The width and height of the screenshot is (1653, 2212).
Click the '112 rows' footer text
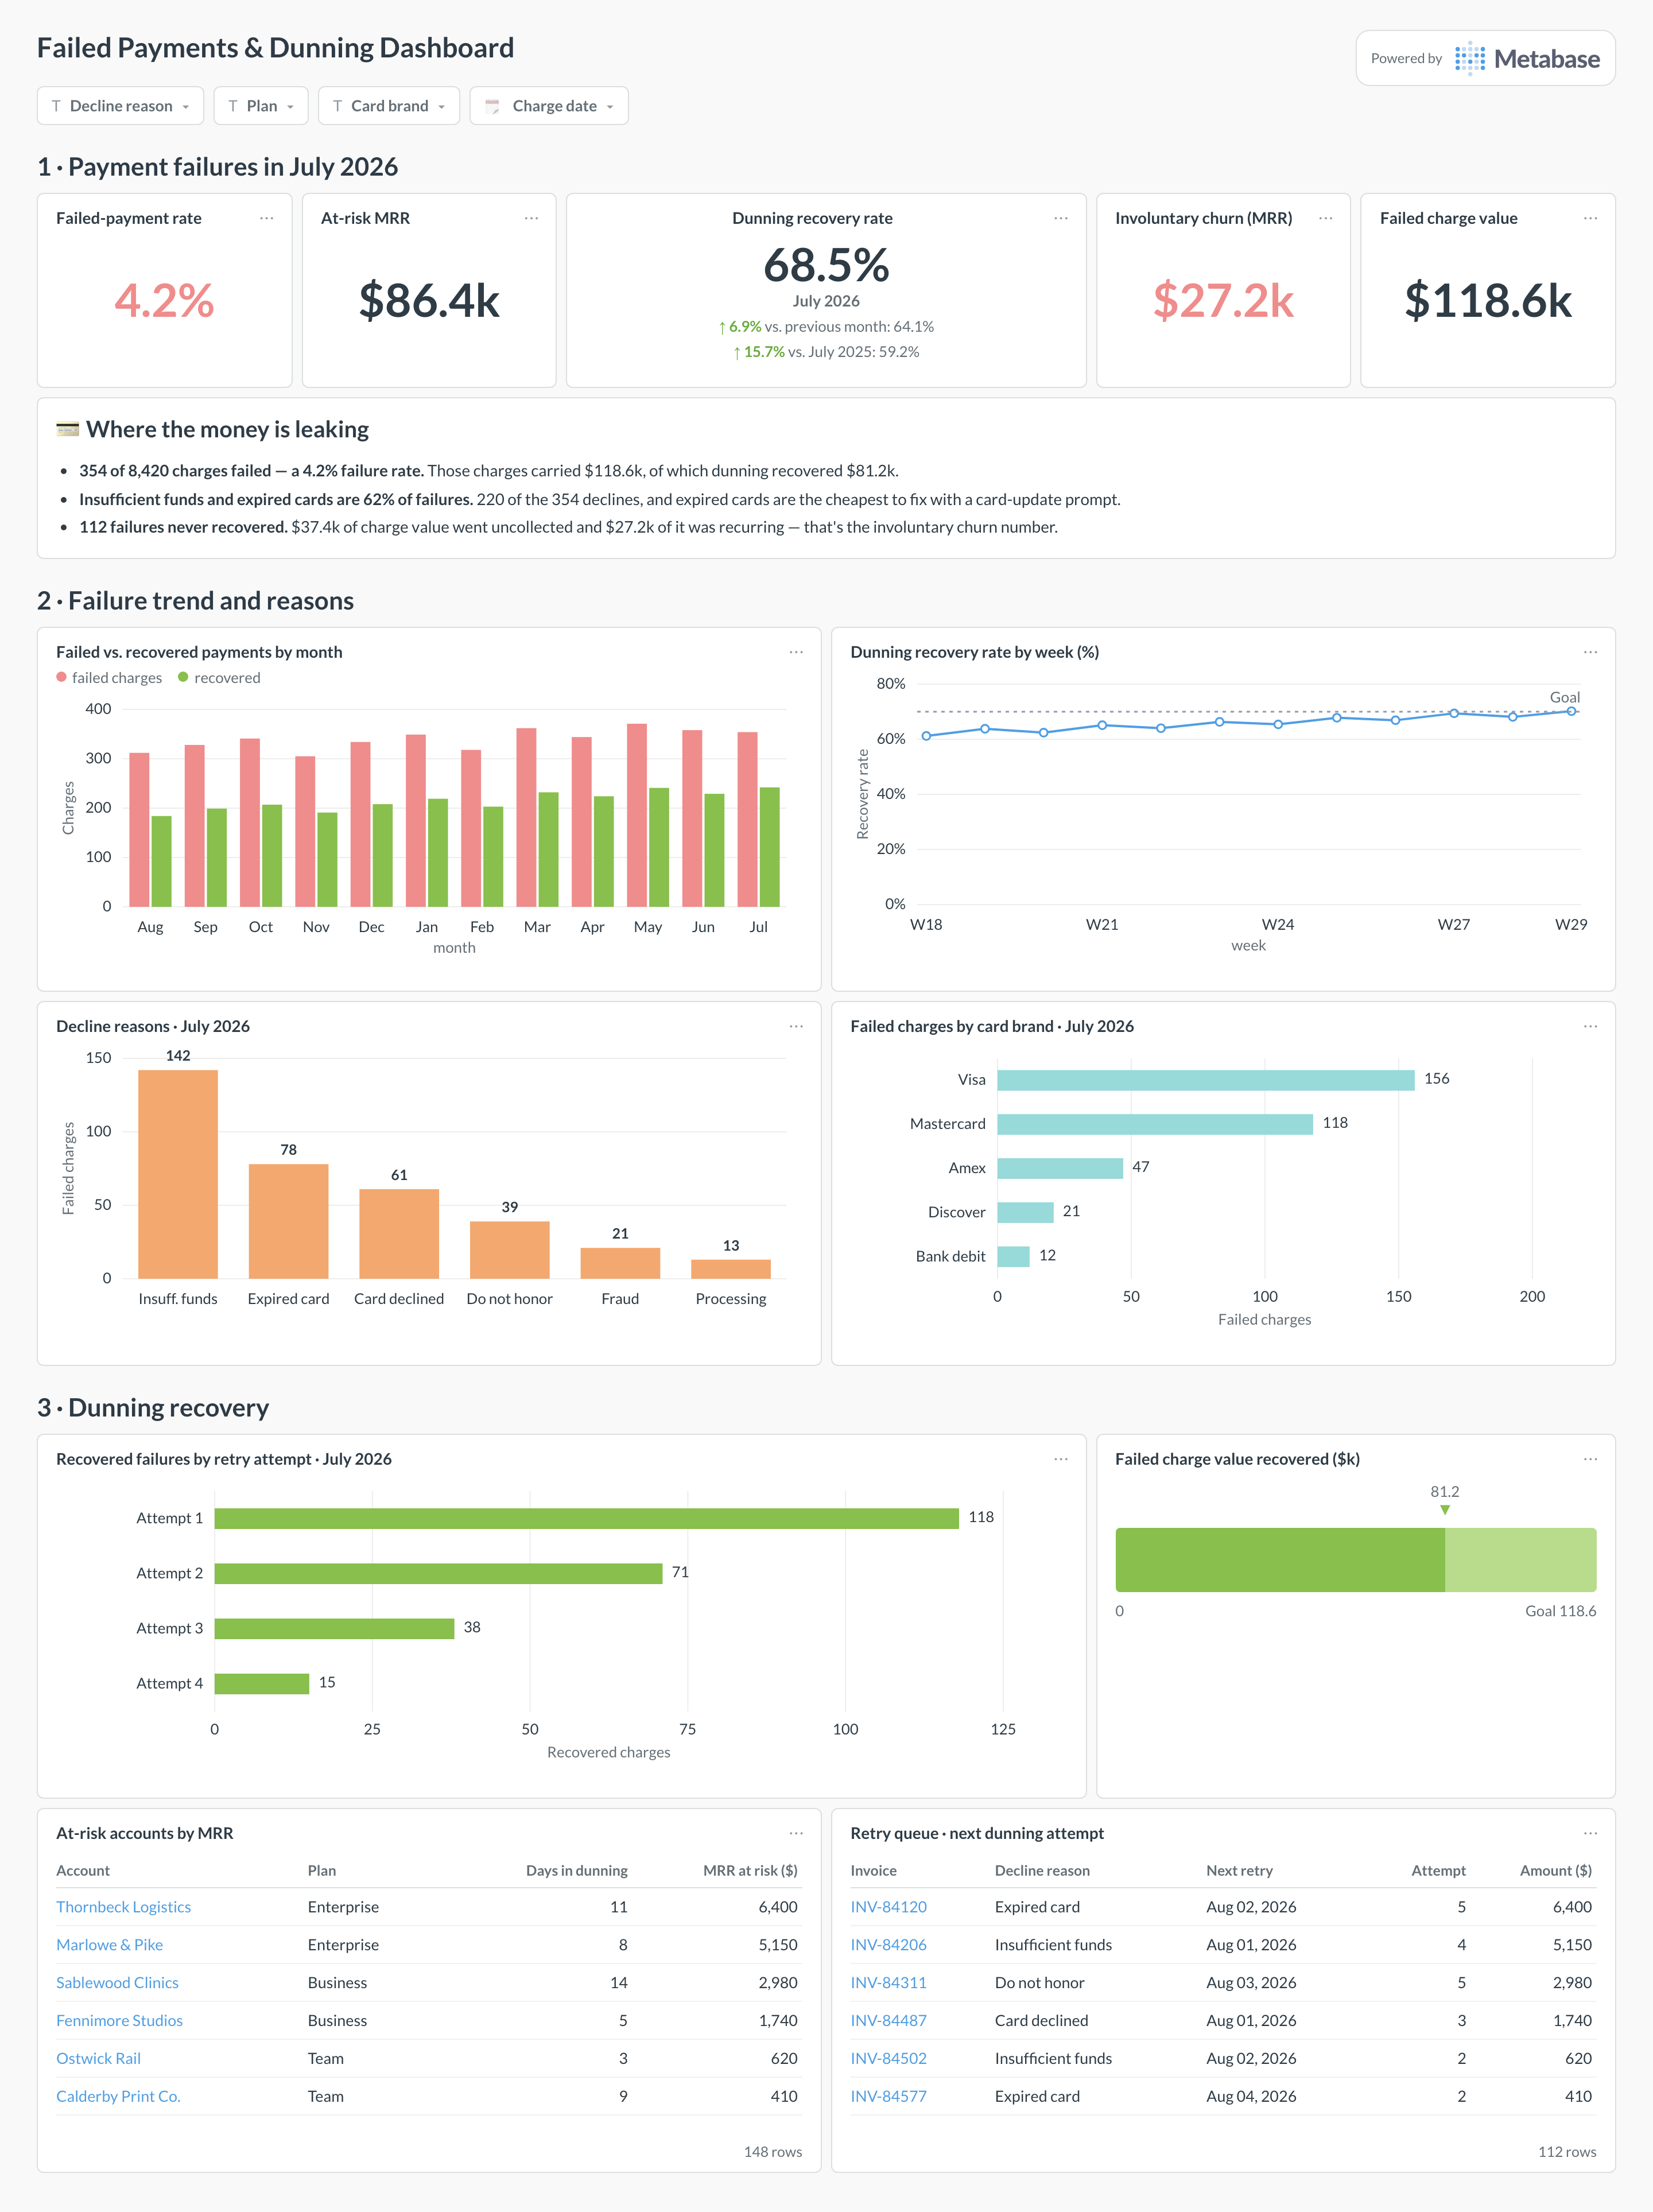(1567, 2152)
